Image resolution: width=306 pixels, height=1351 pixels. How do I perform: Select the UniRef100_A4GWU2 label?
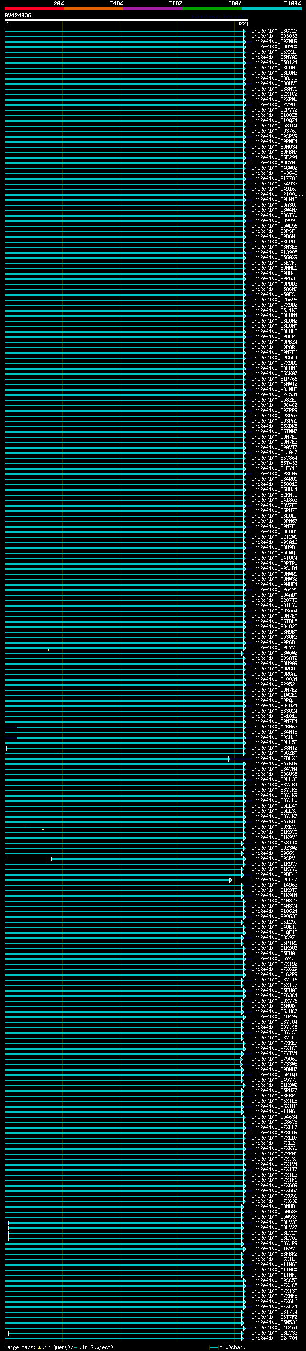coord(274,168)
